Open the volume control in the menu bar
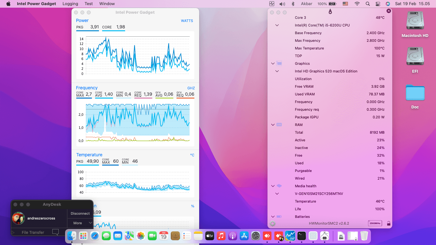Viewport: 436px width, 245px height. click(282, 4)
